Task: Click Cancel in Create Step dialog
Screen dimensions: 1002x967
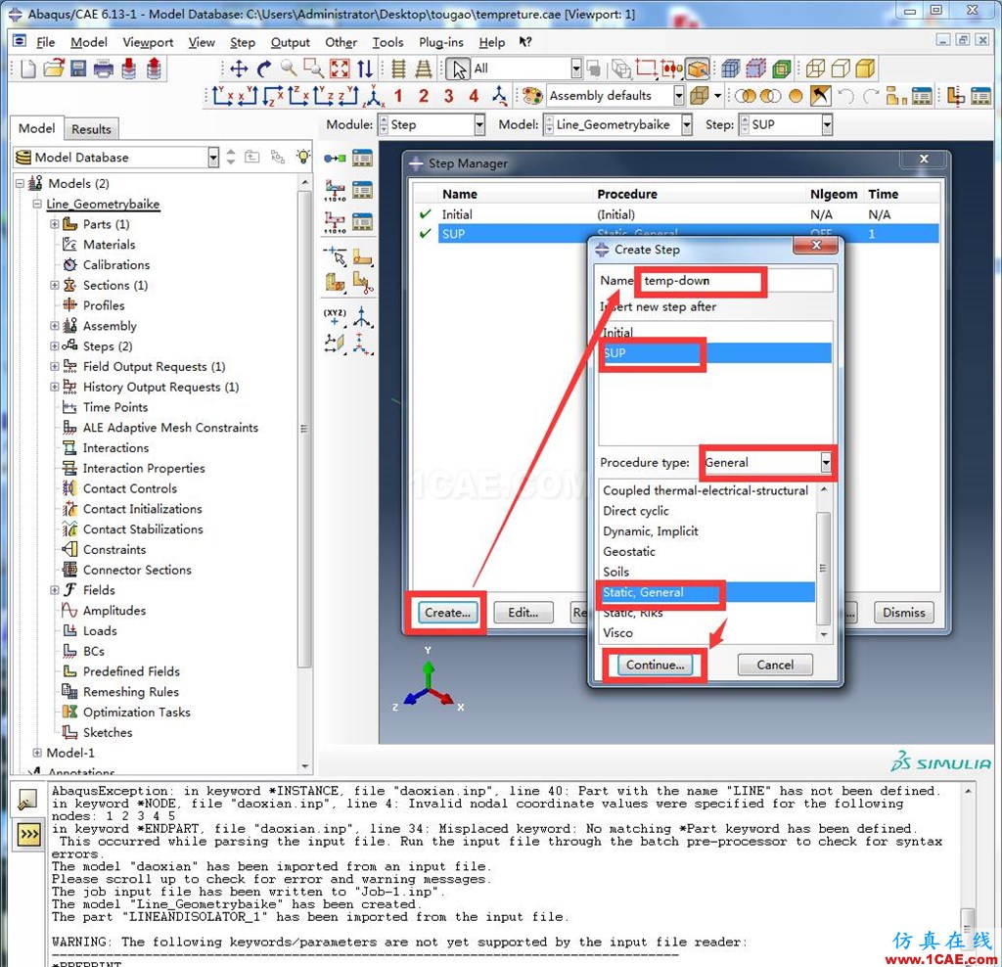Action: 775,665
